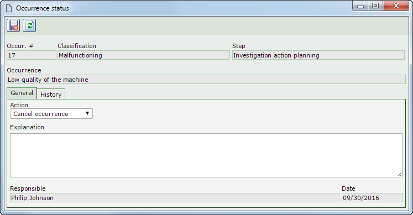The height and width of the screenshot is (215, 413).
Task: Click the Occurrence status title text
Action: (x=43, y=8)
